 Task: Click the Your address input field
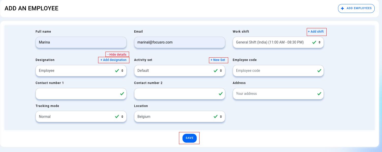click(x=269, y=94)
